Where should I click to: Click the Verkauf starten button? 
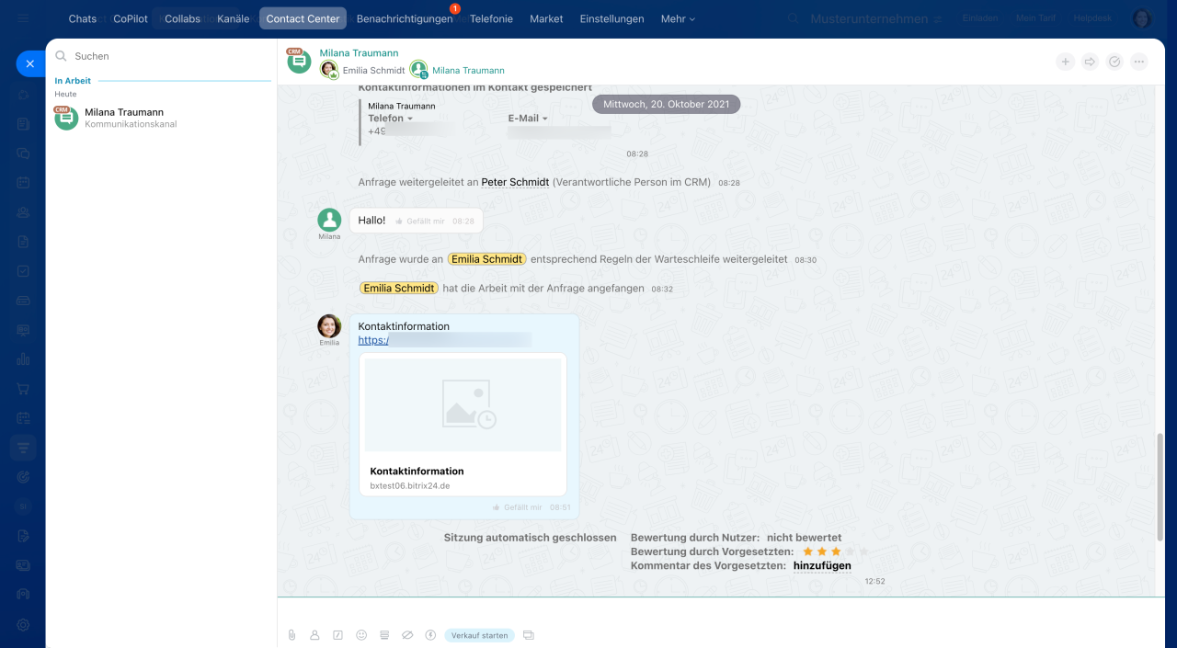pos(479,635)
